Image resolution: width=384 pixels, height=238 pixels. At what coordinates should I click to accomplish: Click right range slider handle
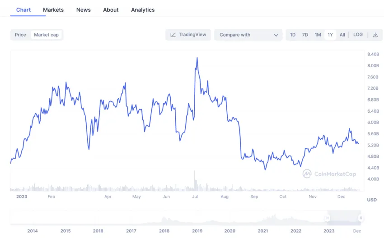click(361, 218)
